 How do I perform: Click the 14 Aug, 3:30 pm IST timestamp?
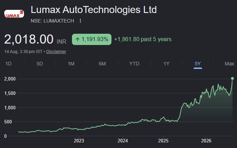pos(23,52)
